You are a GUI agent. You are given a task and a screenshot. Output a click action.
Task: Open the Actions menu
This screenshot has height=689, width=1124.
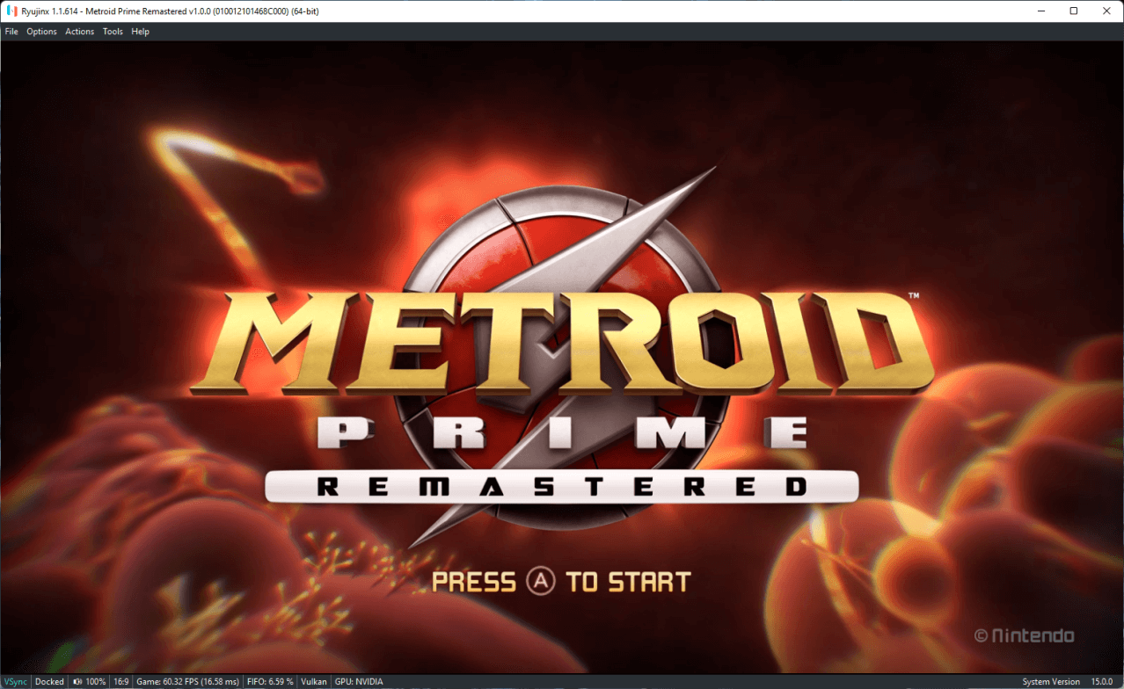[x=79, y=32]
